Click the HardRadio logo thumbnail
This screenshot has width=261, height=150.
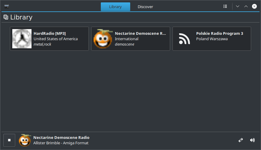(x=22, y=39)
